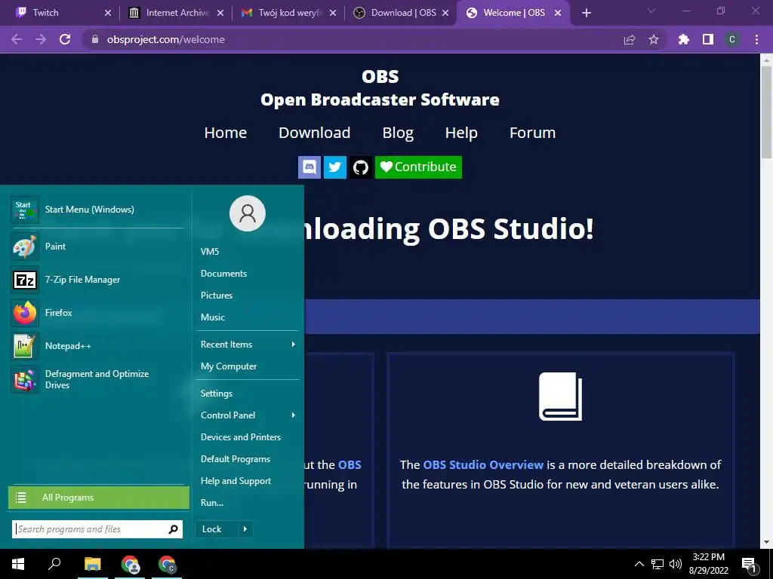Image resolution: width=773 pixels, height=579 pixels.
Task: Open the Lock options arrow
Action: pos(245,529)
